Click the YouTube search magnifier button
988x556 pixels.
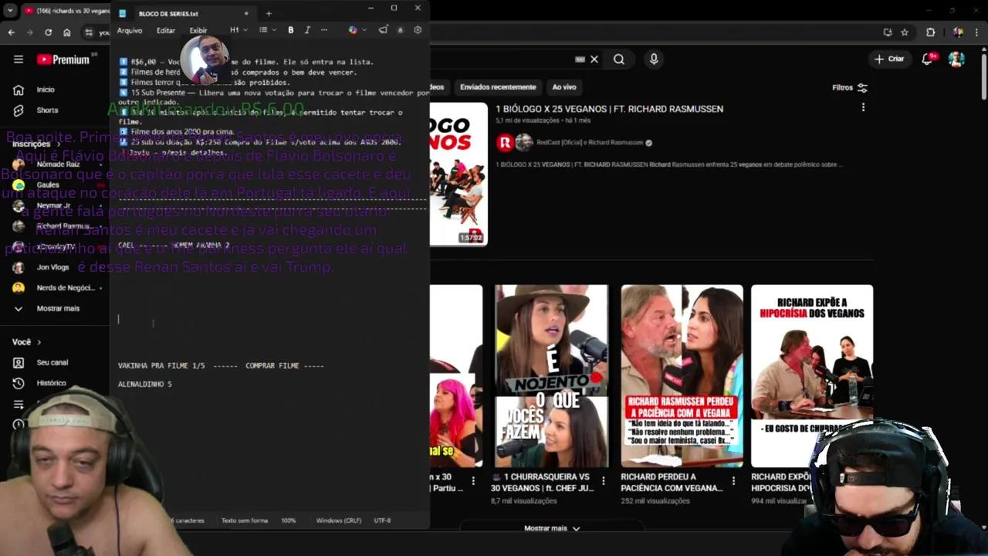[x=619, y=59]
